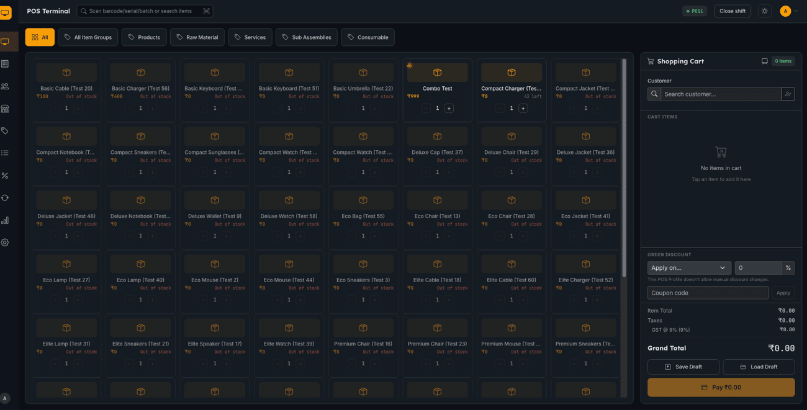The height and width of the screenshot is (410, 807).
Task: Focus the Coupon code field
Action: pos(708,293)
